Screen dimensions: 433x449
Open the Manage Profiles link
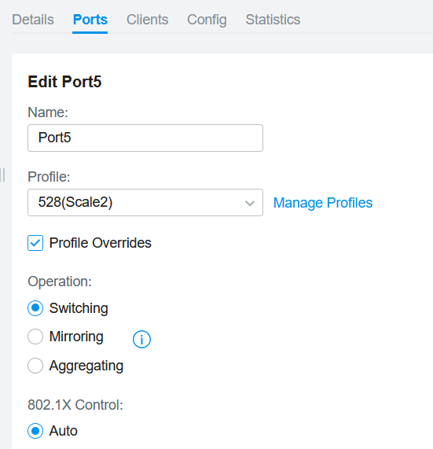pyautogui.click(x=323, y=203)
